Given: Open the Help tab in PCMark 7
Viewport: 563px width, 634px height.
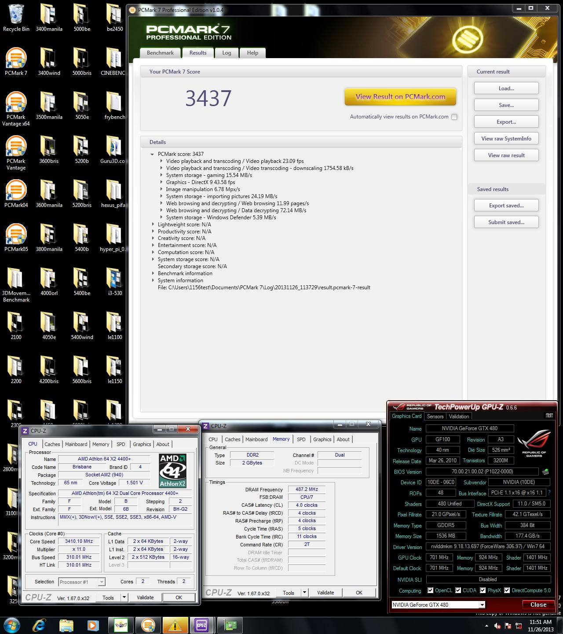Looking at the screenshot, I should click(252, 53).
